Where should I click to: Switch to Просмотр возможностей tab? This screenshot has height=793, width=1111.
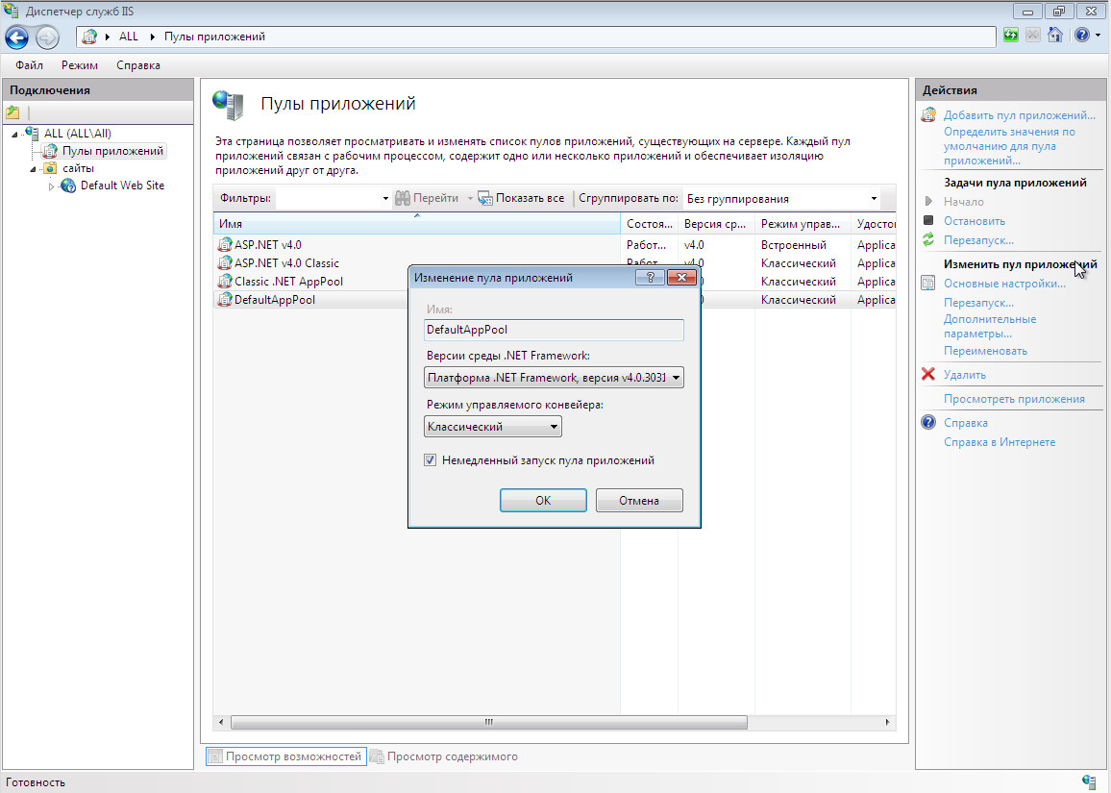coord(286,756)
